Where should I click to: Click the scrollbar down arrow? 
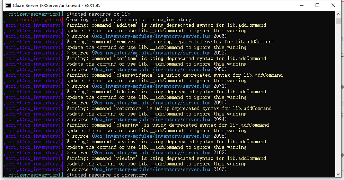point(338,174)
